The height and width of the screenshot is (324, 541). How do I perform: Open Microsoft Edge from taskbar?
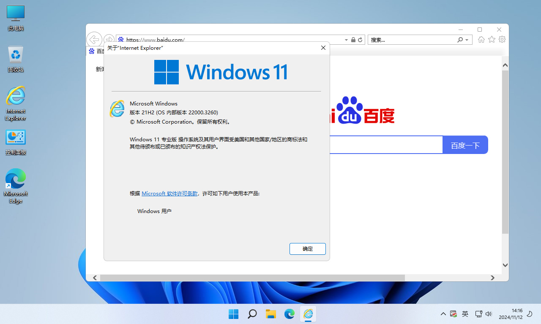[x=290, y=314]
